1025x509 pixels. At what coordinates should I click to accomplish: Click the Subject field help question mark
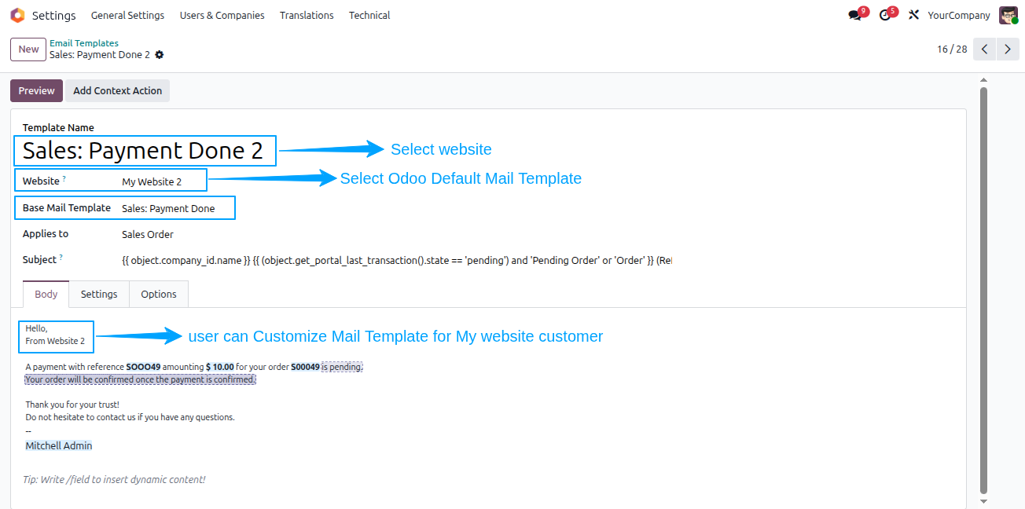click(61, 258)
